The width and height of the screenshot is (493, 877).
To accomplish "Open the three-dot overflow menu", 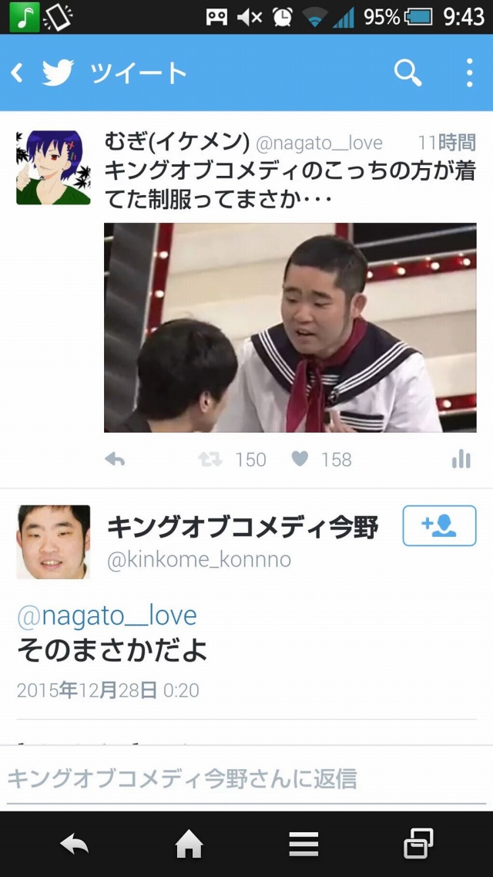I will pyautogui.click(x=470, y=73).
